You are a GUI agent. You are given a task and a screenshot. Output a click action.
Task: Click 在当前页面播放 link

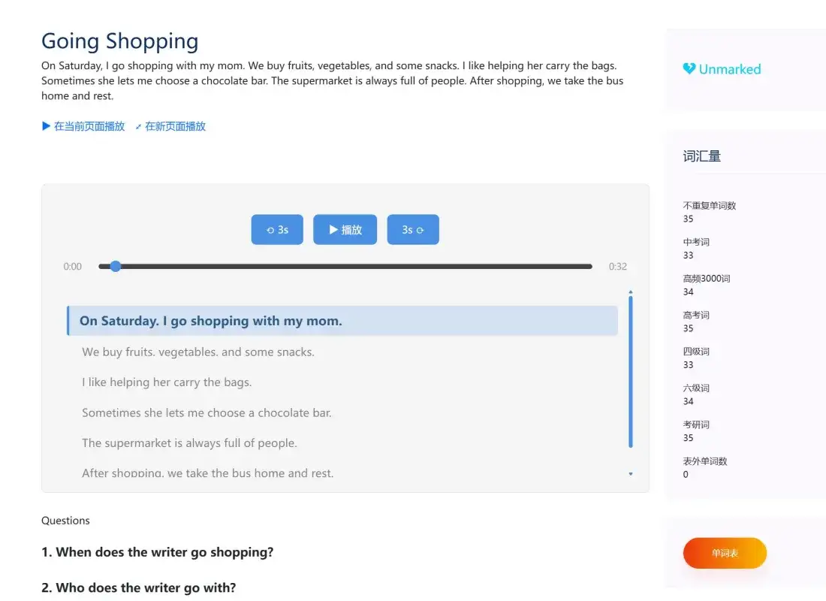[x=83, y=126]
